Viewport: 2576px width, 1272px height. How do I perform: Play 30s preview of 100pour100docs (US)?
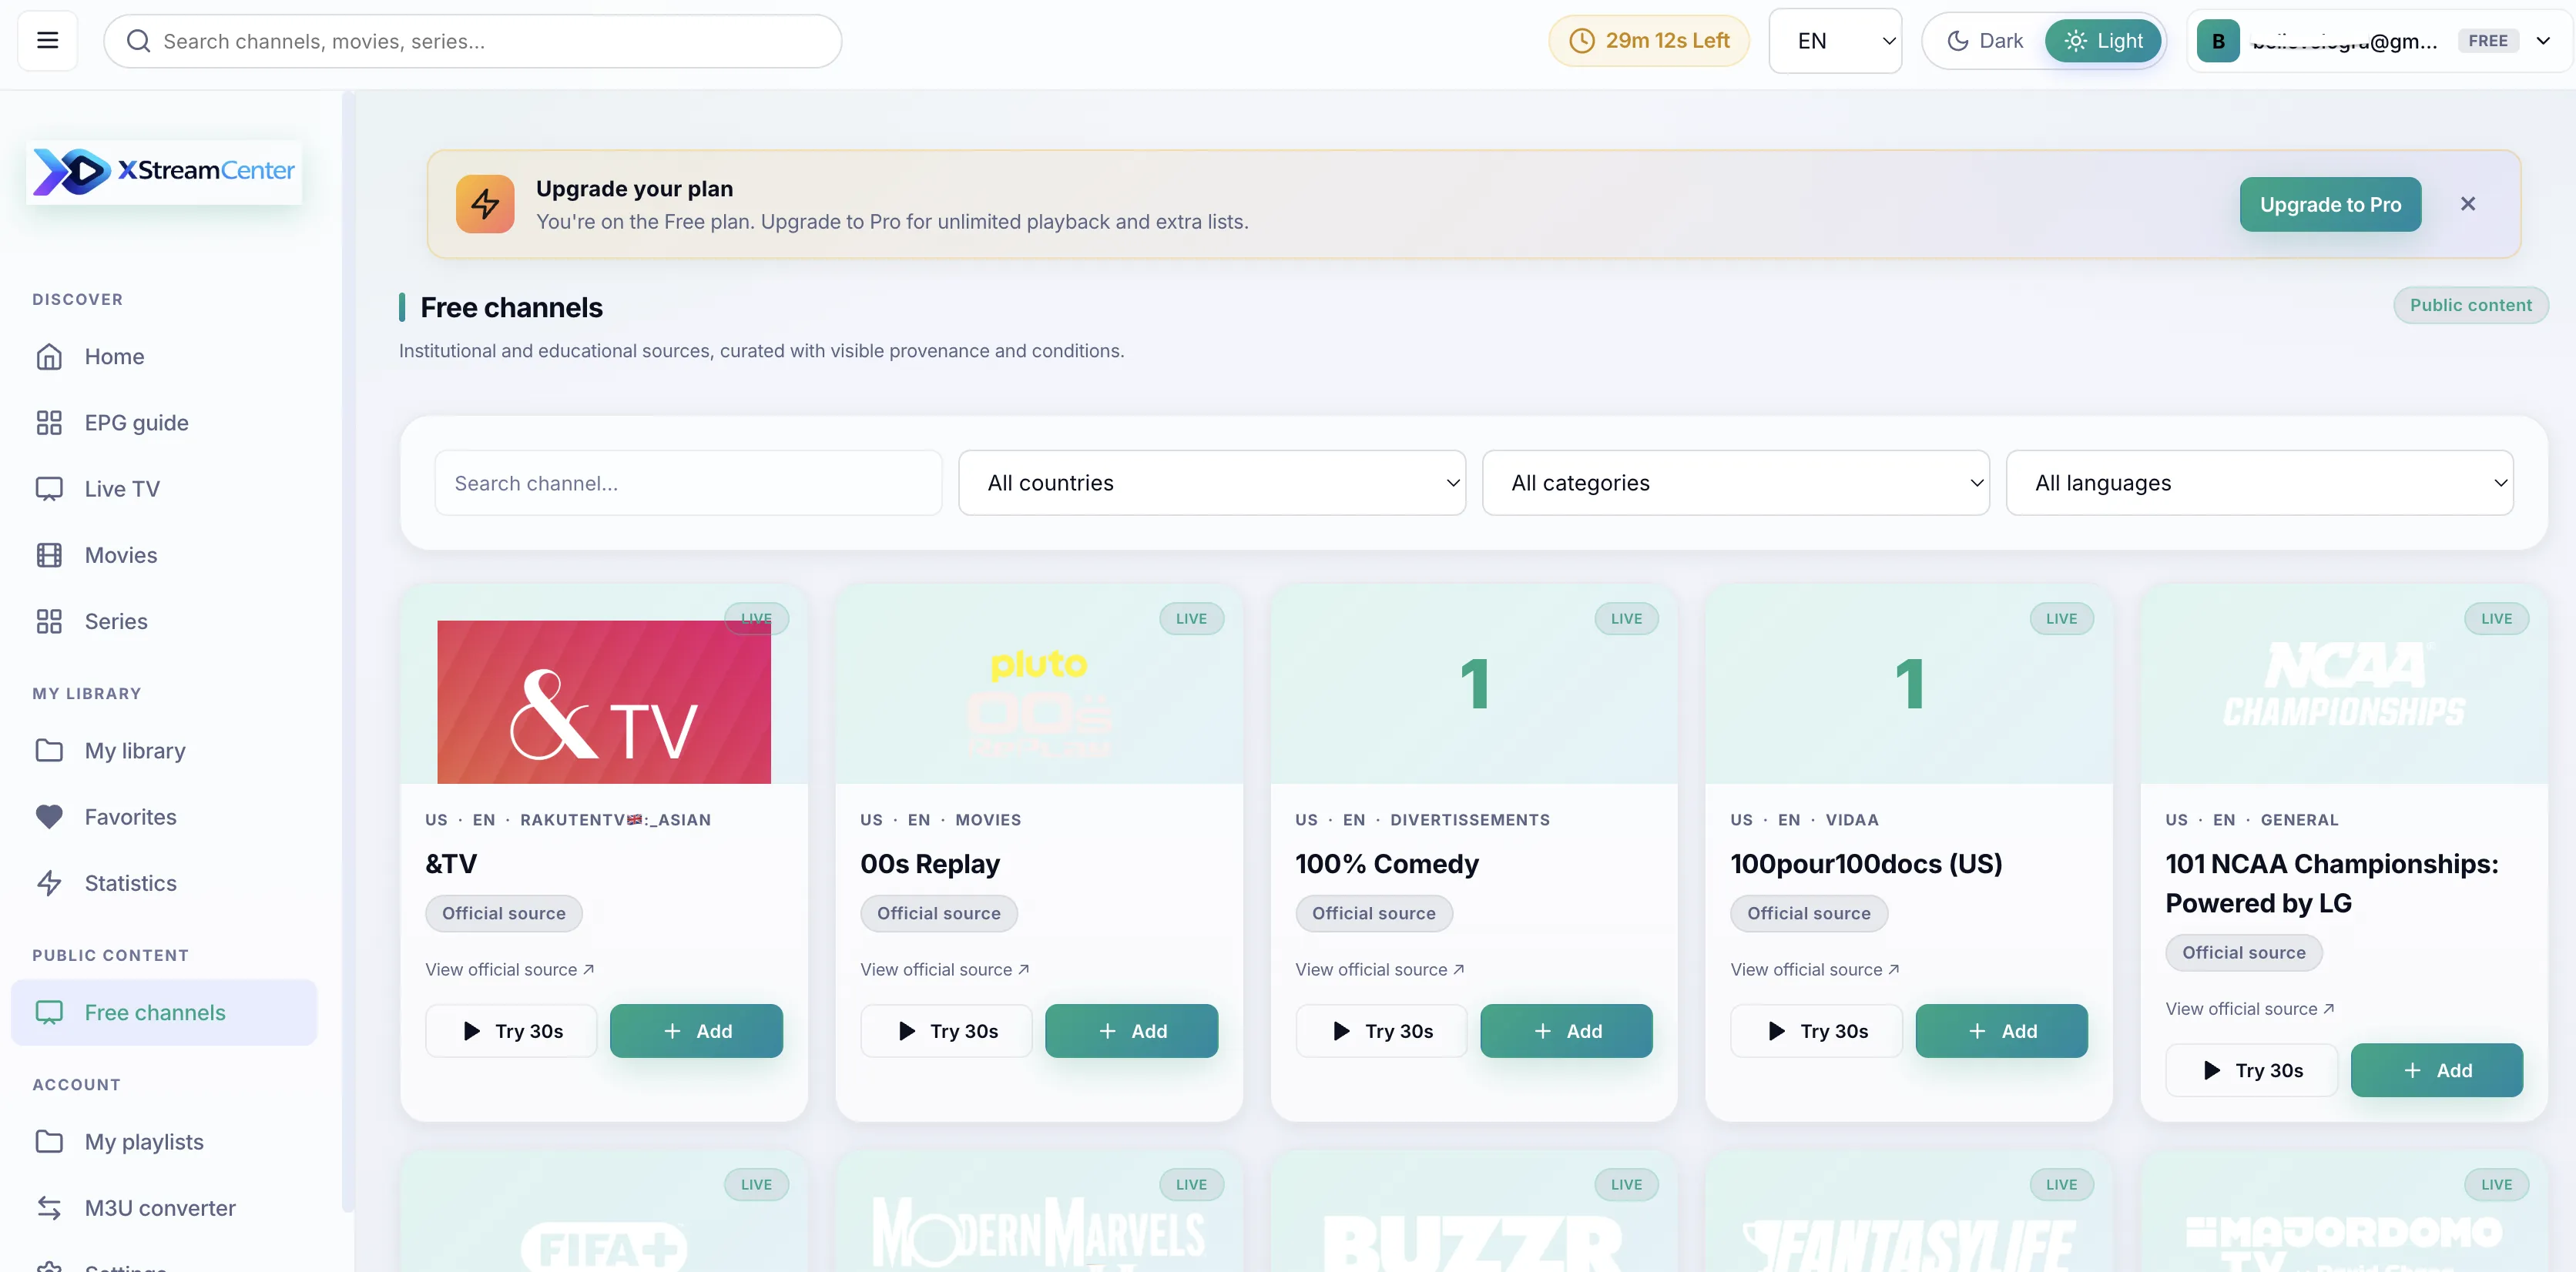(x=1816, y=1030)
